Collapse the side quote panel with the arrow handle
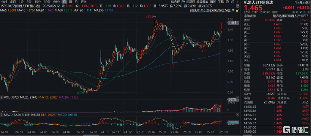Viewport: 311px width, 136px height. 241,70
